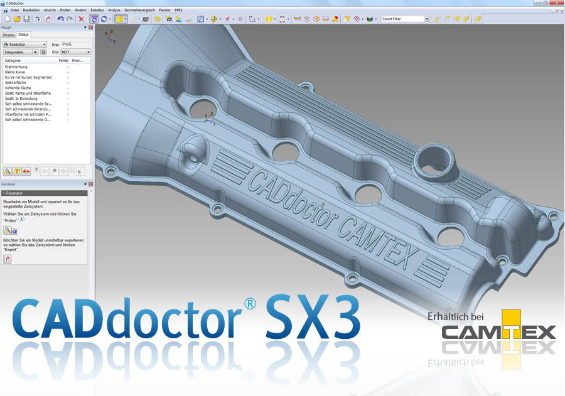
Task: Open the Prüfen menu
Action: point(65,10)
